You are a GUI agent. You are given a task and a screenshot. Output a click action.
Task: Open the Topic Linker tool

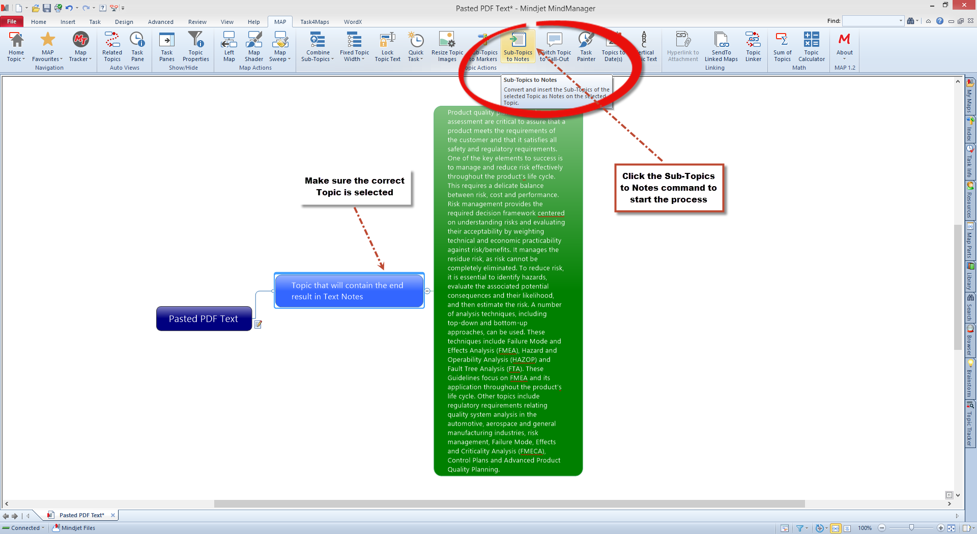point(753,46)
